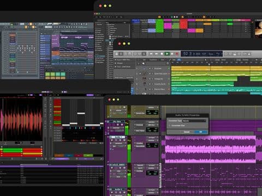Expand the track stack triangle on Logic's second track
The height and width of the screenshot is (196, 262).
pos(140,73)
